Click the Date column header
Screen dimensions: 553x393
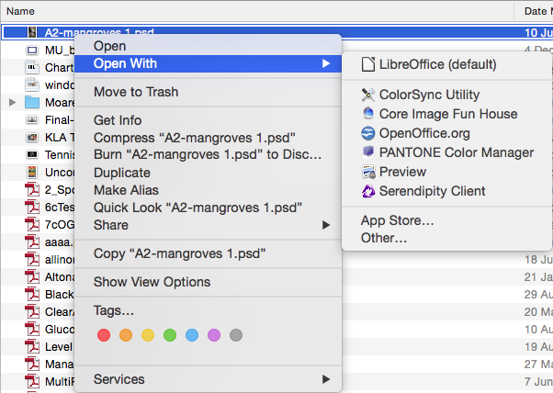[534, 11]
